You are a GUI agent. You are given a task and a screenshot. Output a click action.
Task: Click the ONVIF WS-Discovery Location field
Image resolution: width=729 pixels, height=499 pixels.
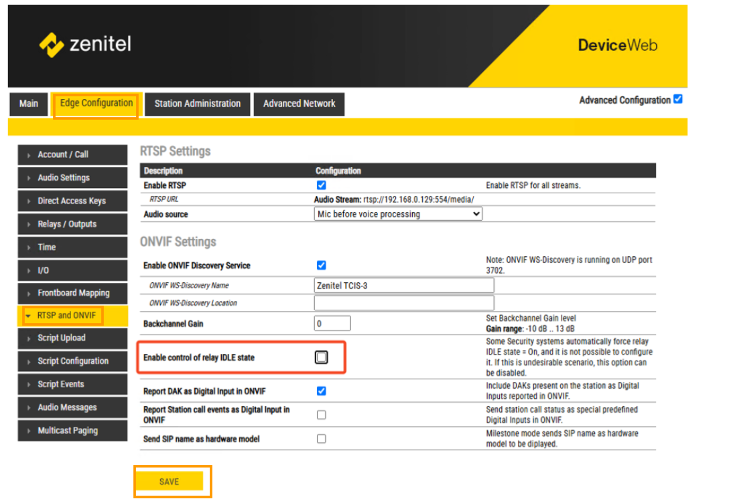[404, 302]
